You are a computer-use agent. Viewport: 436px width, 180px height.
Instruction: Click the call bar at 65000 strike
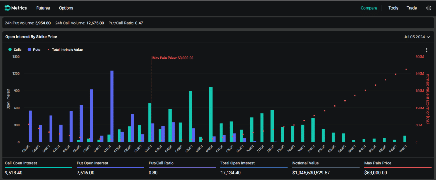(x=191, y=116)
